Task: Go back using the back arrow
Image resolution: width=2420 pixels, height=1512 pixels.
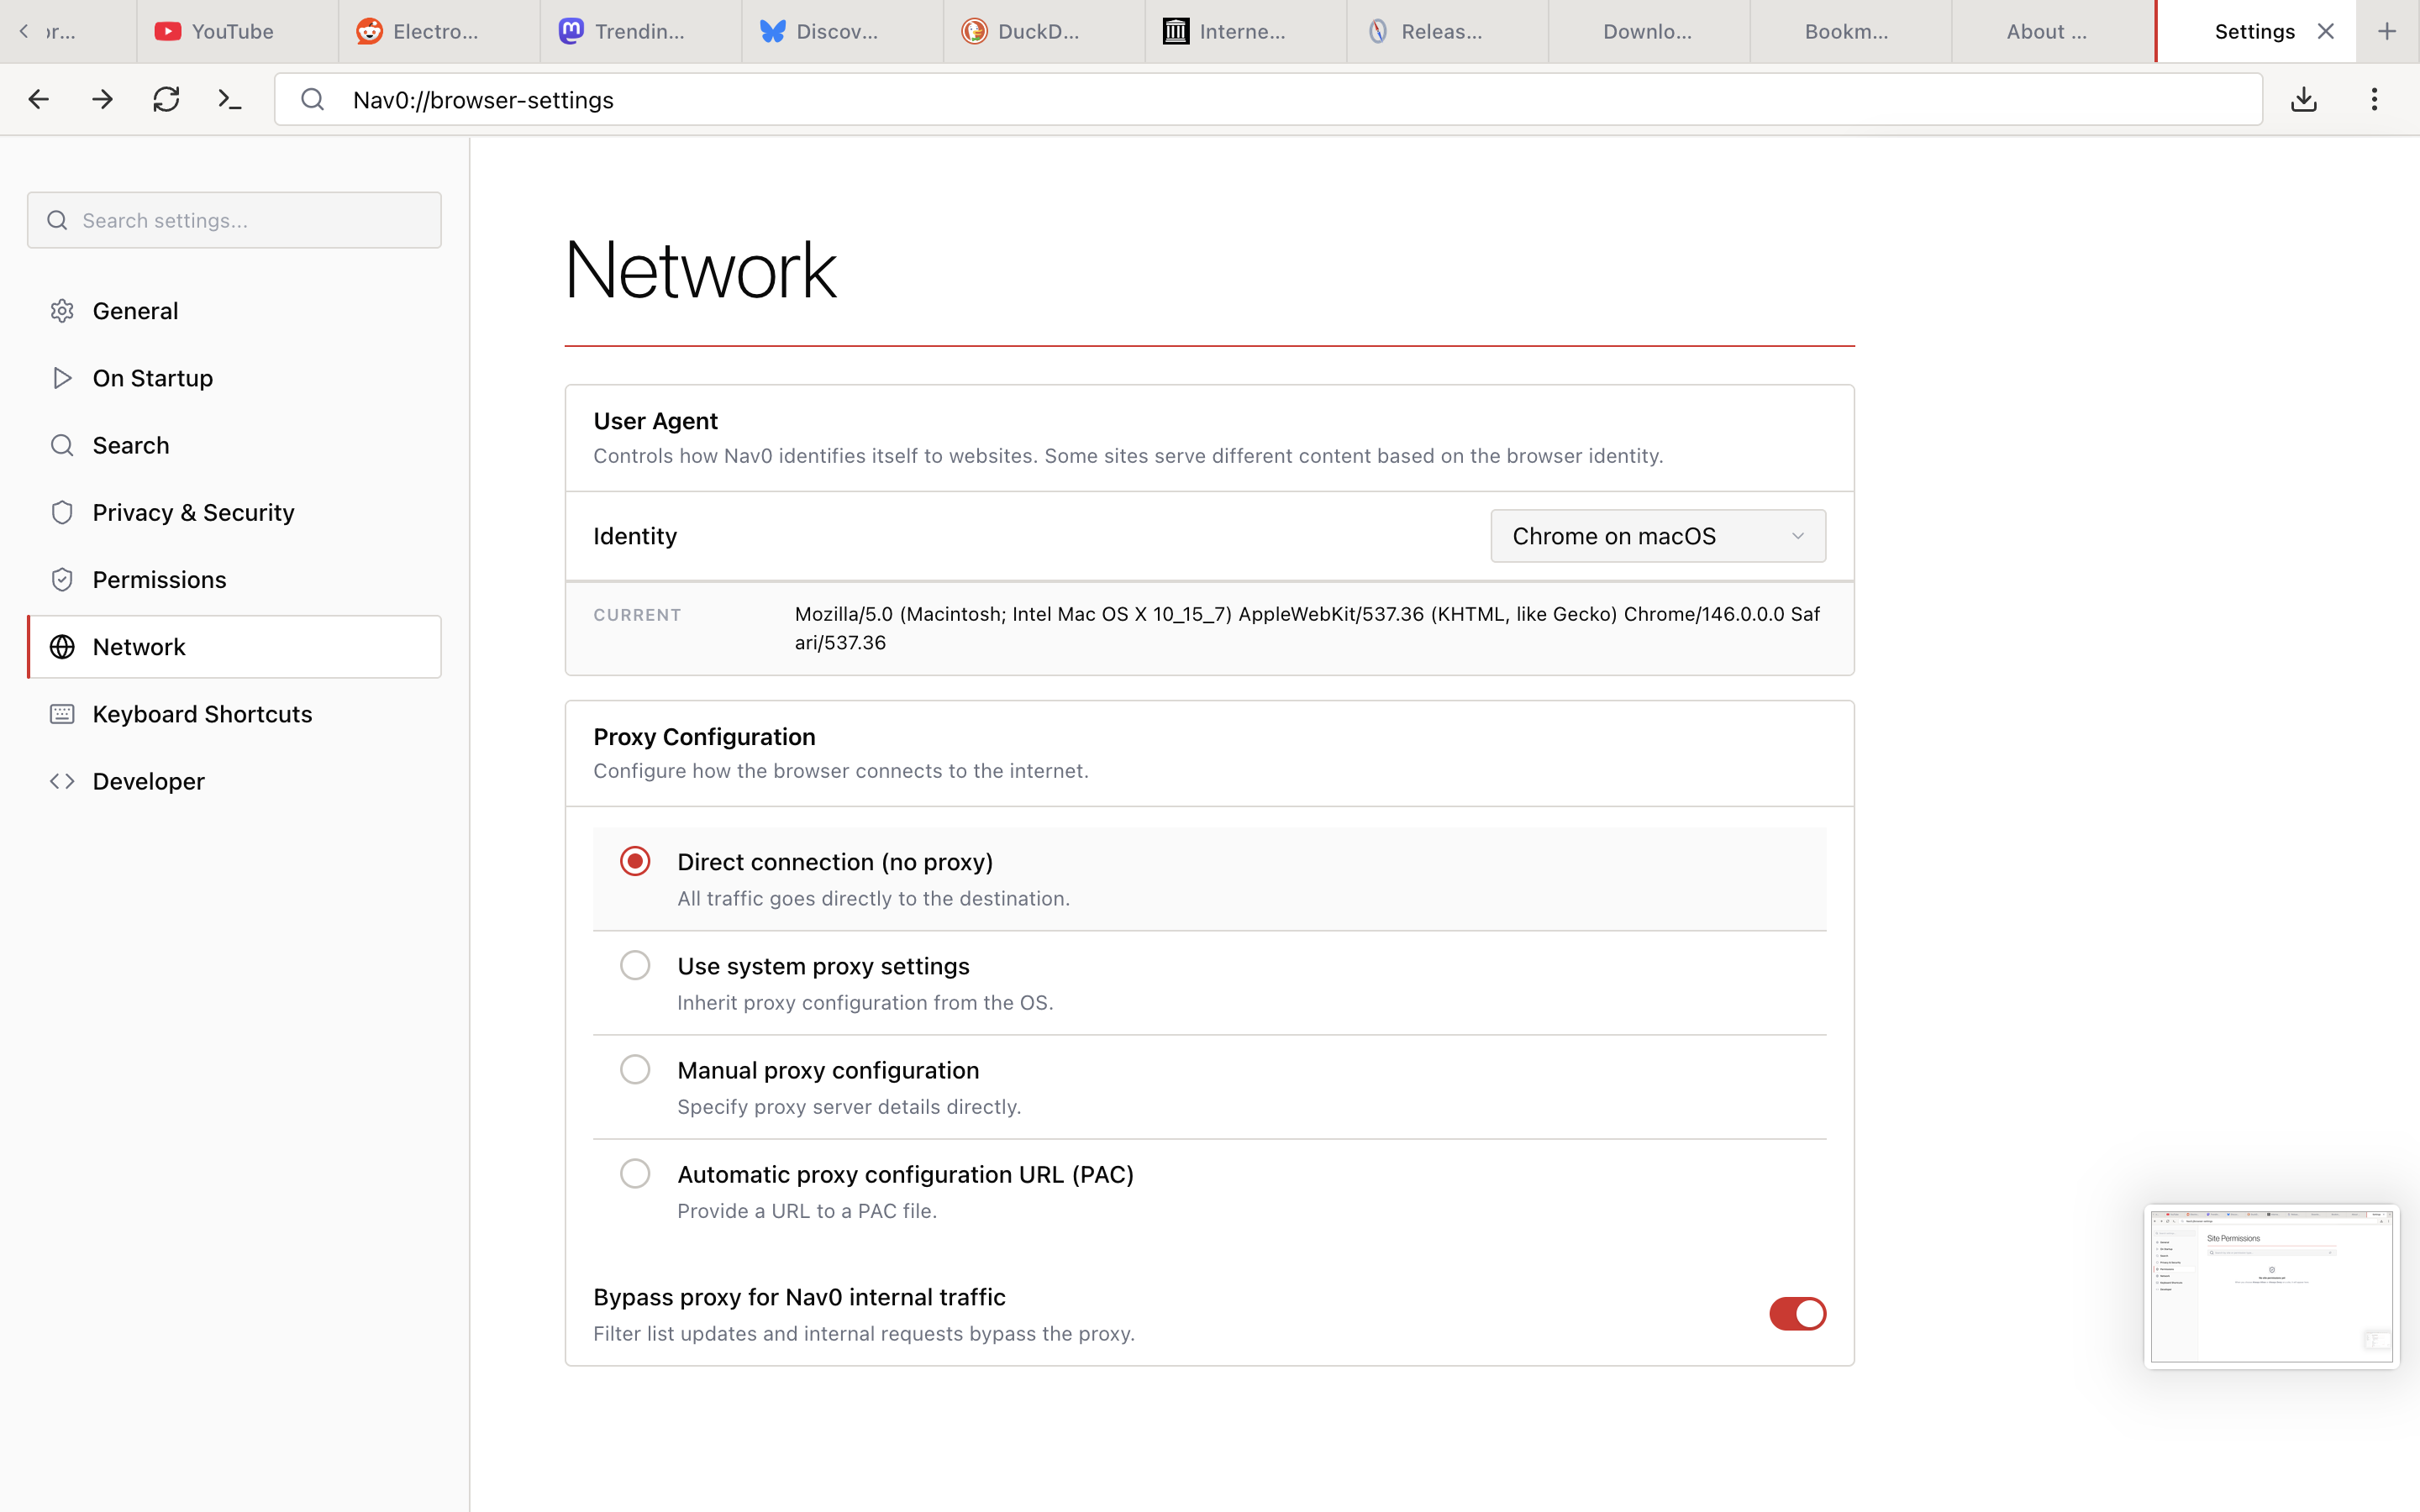Action: pyautogui.click(x=38, y=99)
